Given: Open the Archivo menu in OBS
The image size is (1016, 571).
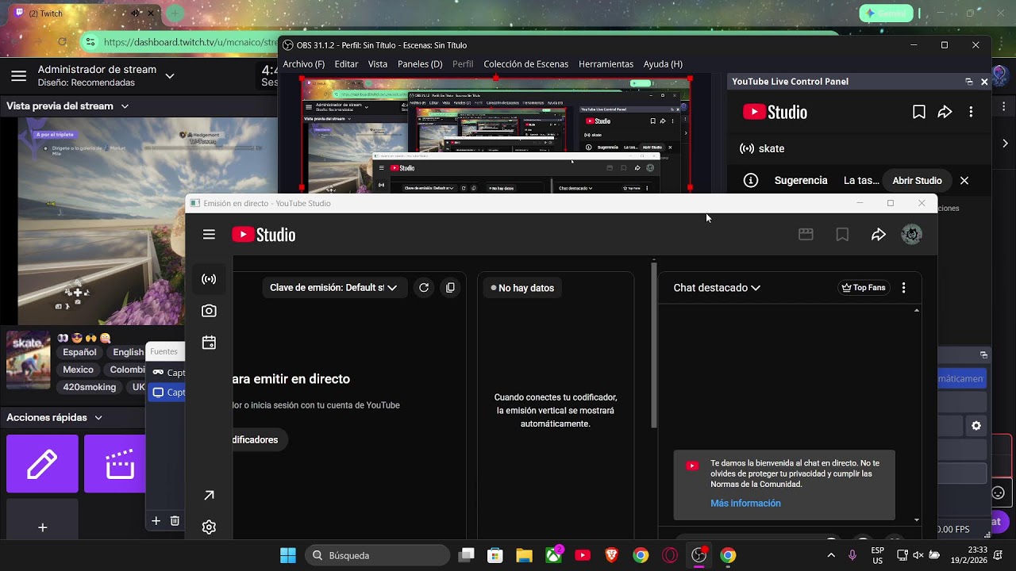Looking at the screenshot, I should (304, 64).
